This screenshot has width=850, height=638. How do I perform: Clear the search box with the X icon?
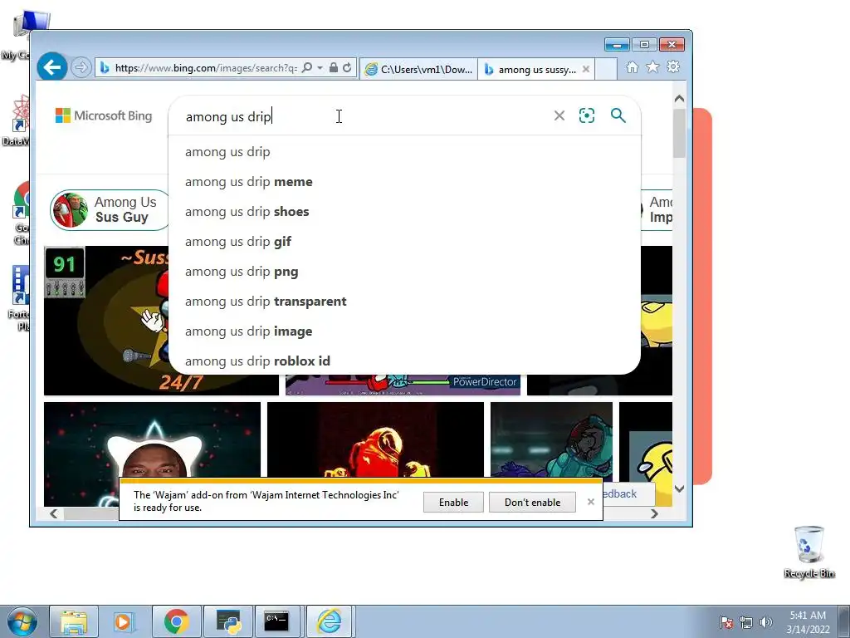(x=559, y=115)
